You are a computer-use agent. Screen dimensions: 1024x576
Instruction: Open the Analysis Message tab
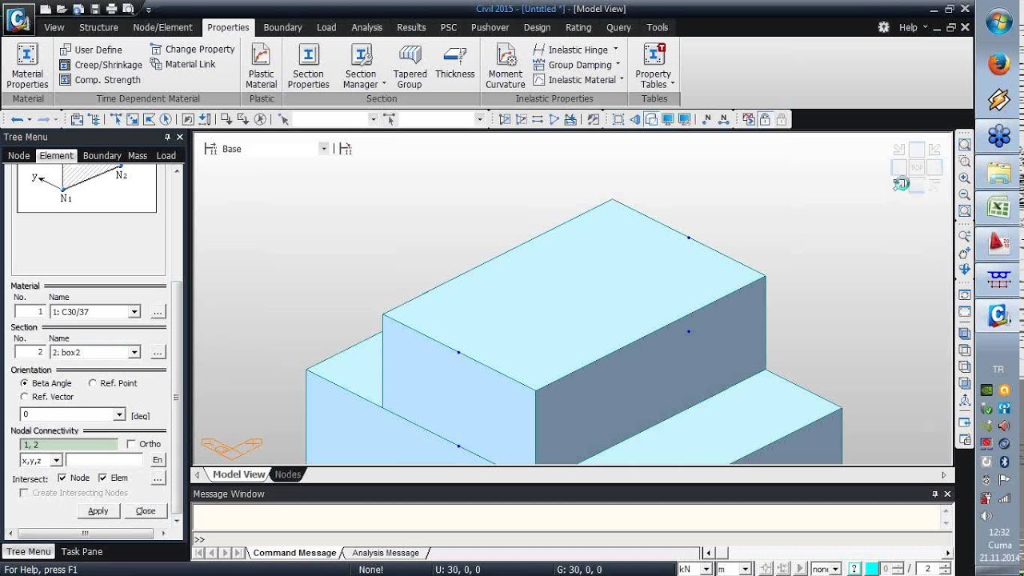tap(386, 553)
